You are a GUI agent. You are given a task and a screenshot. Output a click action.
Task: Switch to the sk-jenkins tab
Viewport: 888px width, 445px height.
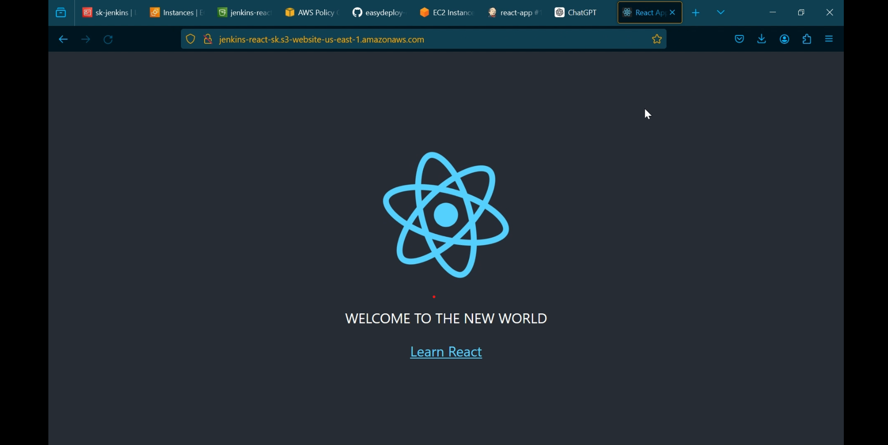[x=109, y=13]
